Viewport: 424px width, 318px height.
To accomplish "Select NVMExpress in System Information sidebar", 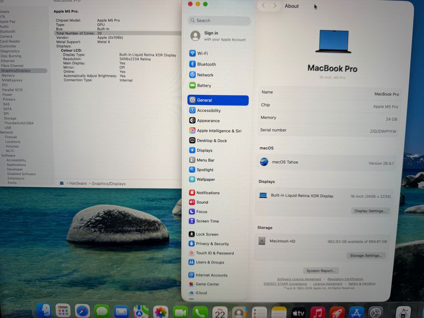I will [12, 80].
